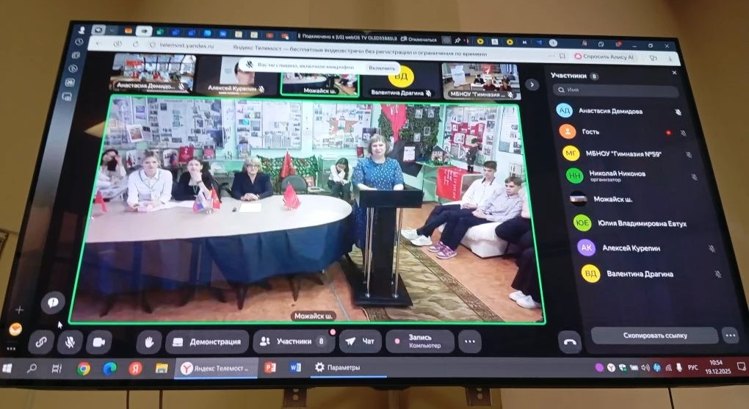This screenshot has width=749, height=409.
Task: Start screen sharing with Демонстрация
Action: [207, 341]
